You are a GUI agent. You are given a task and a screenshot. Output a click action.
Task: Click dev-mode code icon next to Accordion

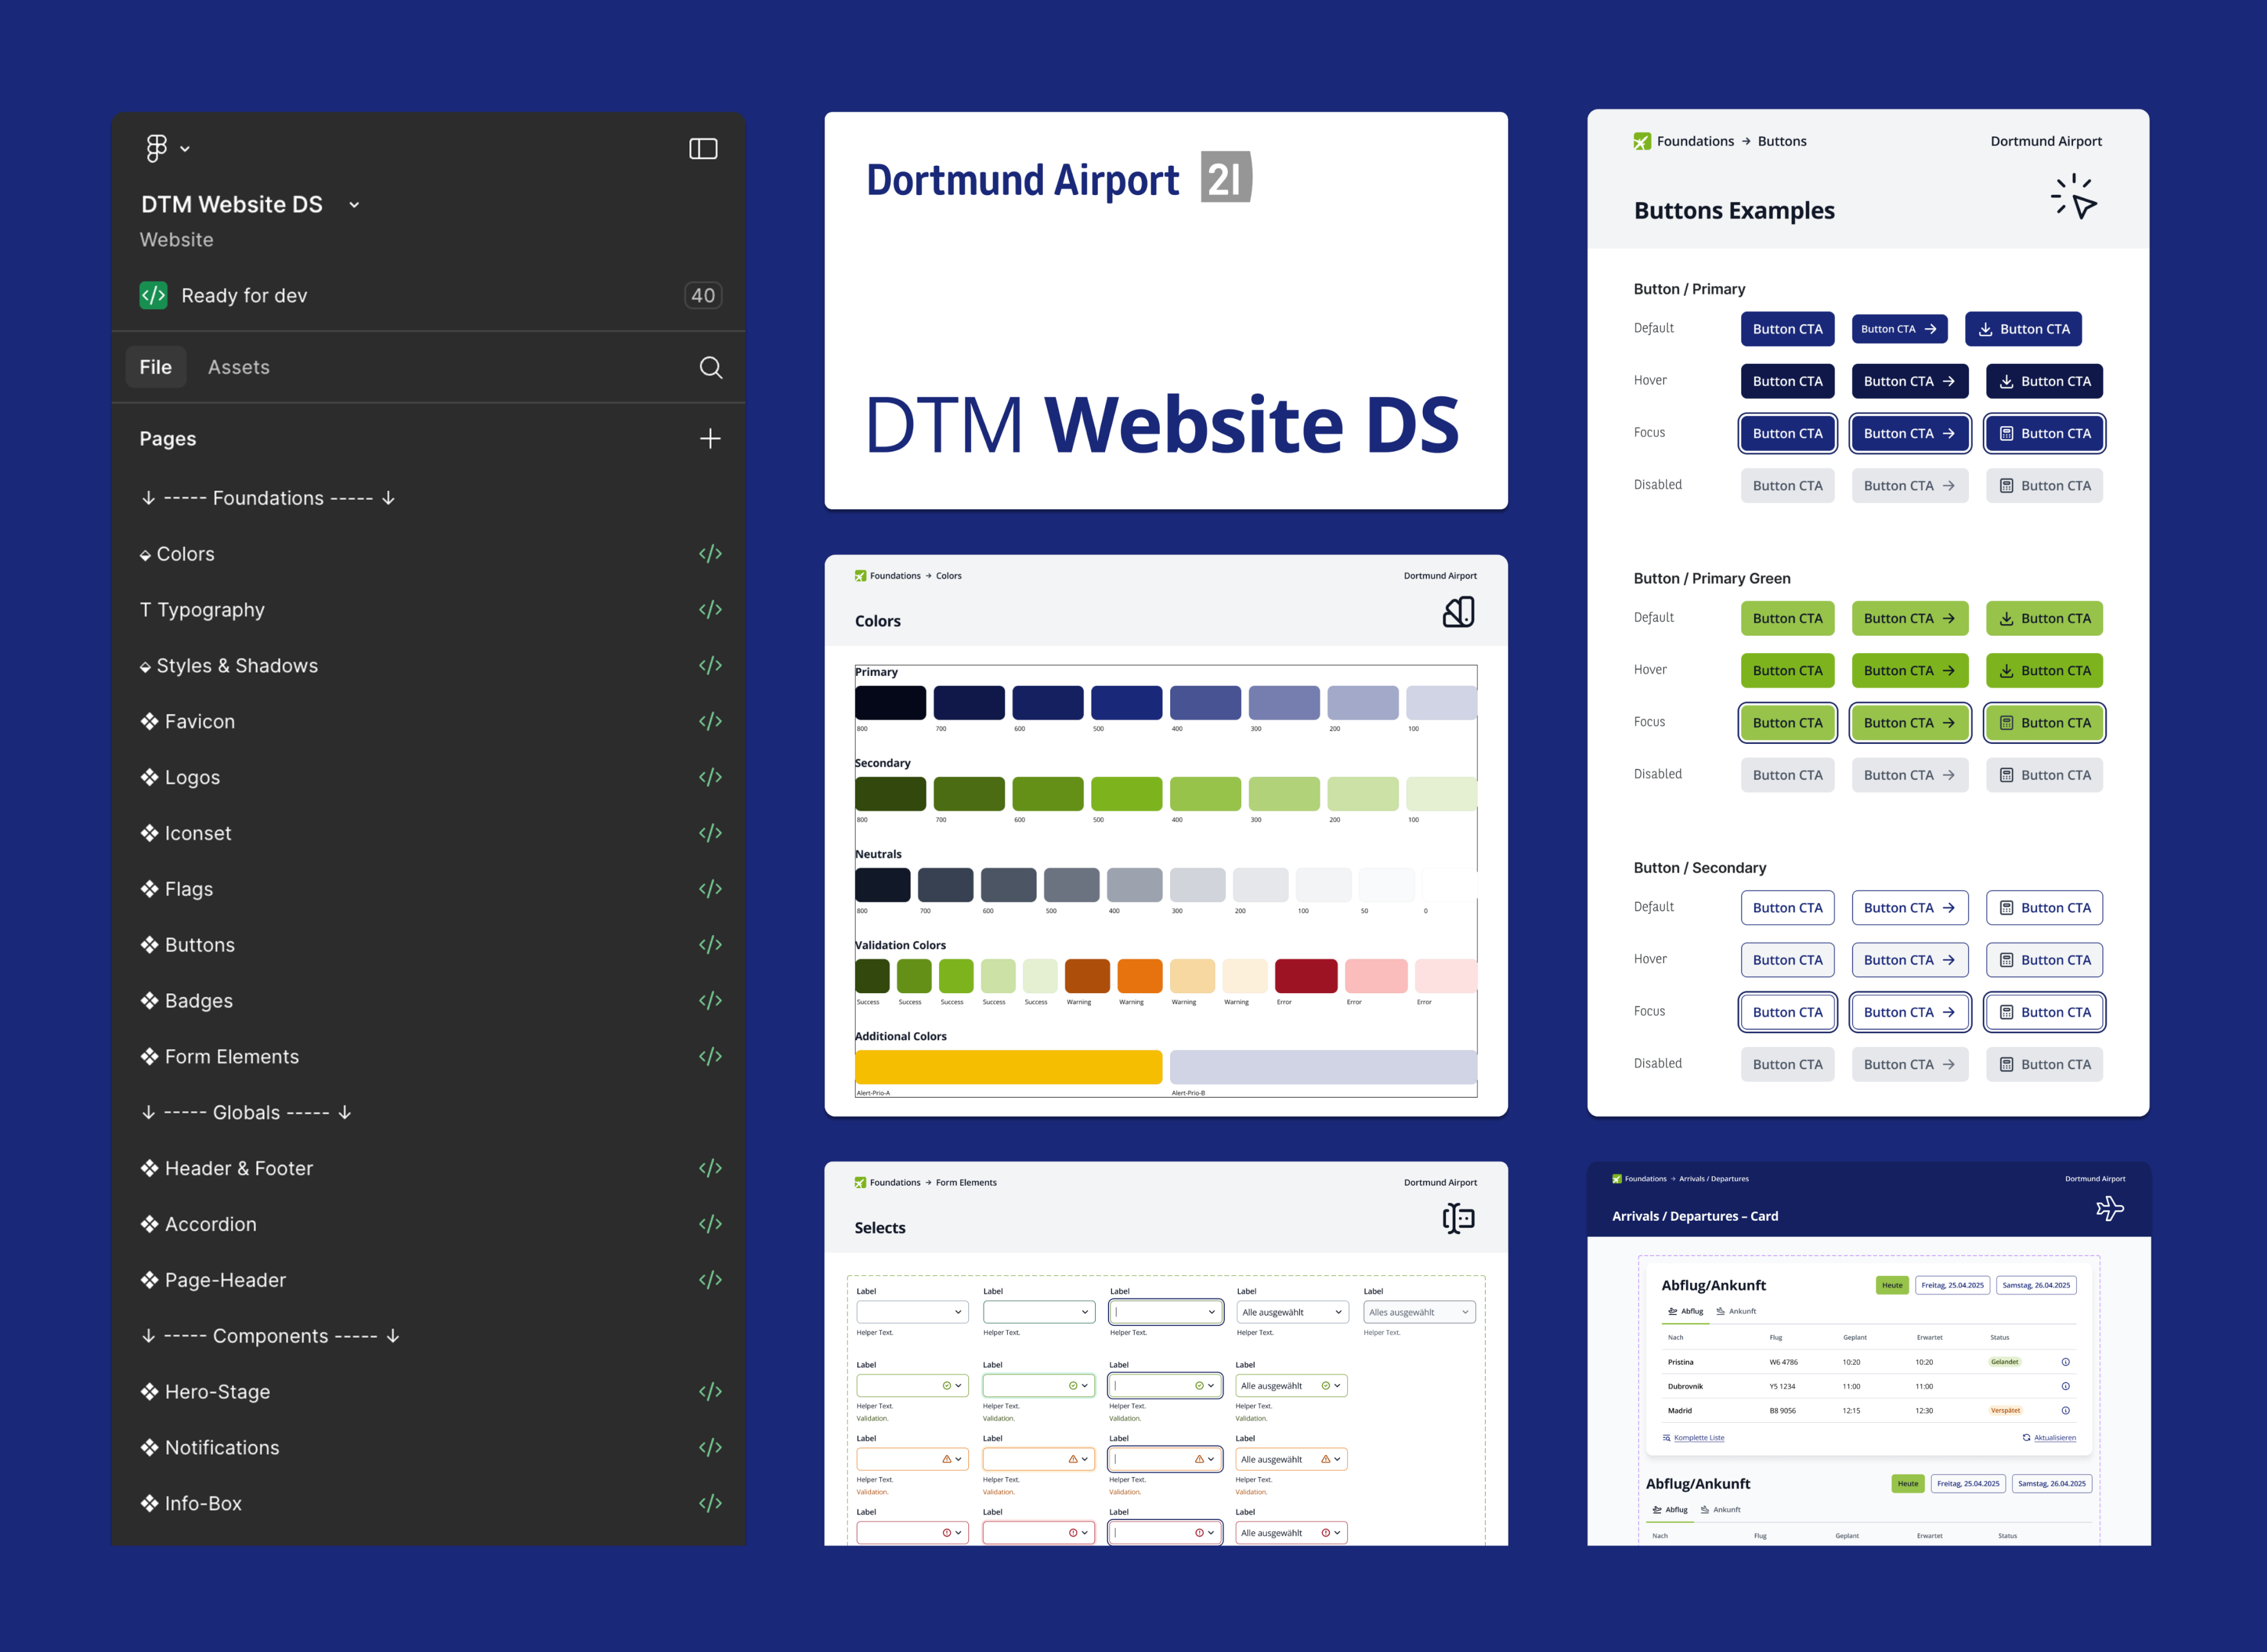[x=710, y=1224]
